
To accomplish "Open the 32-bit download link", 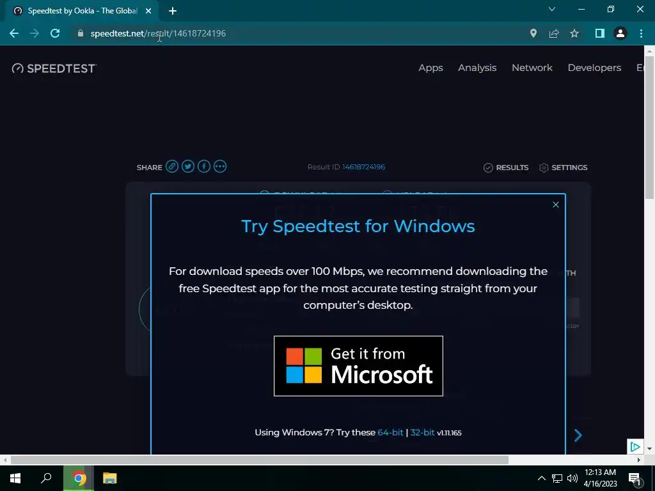I will [422, 433].
